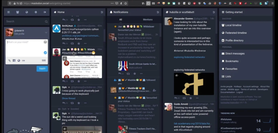The image size is (278, 133).
Task: Open the fab.academany.org link in Guido's post
Action: [193, 124]
